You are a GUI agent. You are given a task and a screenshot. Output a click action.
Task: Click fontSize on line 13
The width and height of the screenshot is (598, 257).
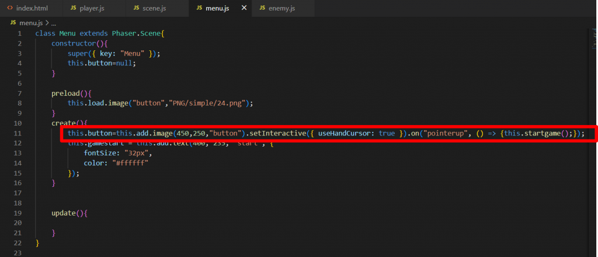tap(100, 153)
